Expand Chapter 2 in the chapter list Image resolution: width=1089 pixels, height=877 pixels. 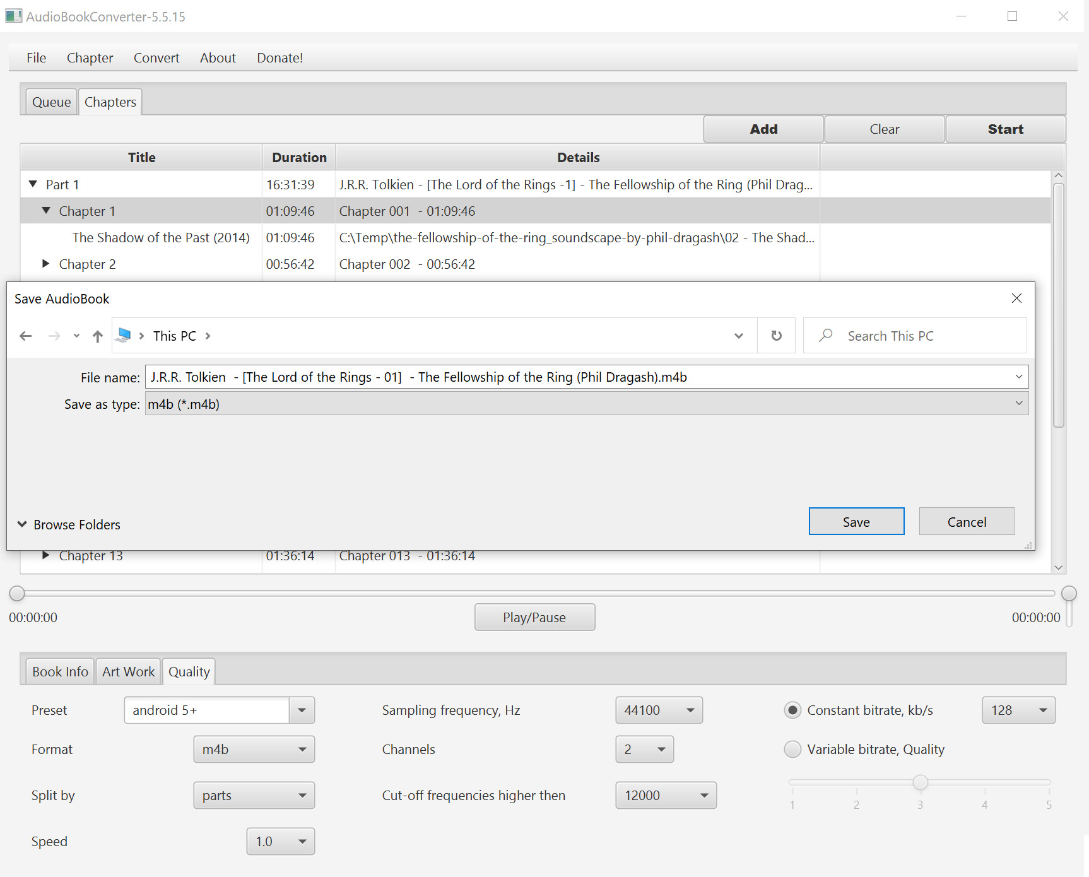(x=45, y=264)
